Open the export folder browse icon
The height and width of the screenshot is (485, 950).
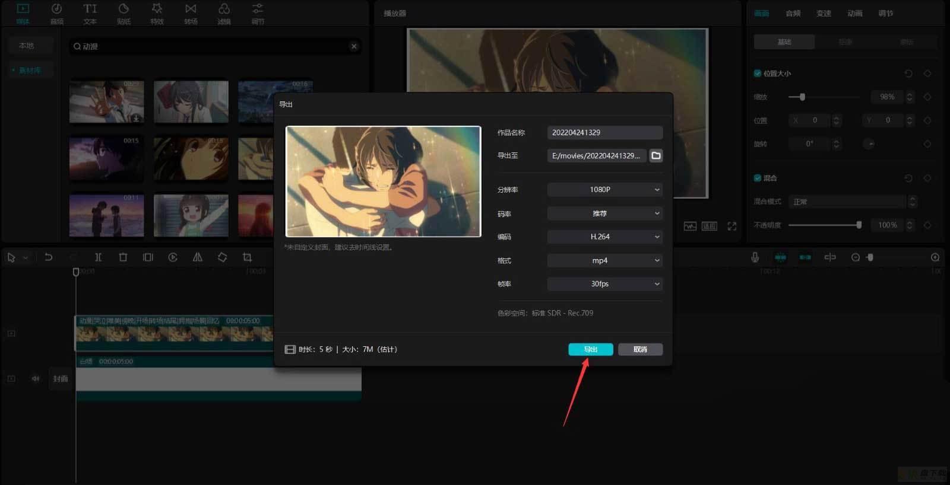655,156
